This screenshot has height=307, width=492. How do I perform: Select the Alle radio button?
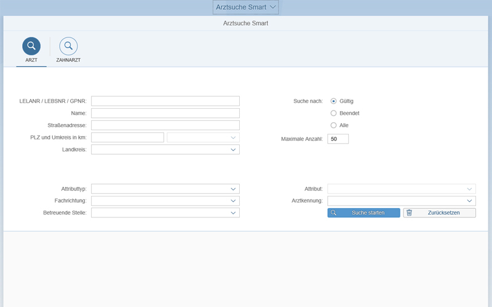click(333, 125)
